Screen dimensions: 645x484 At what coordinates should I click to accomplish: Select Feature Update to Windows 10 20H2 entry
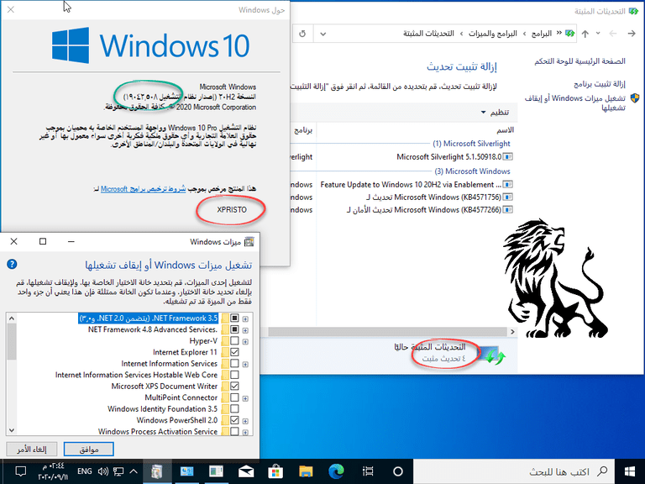coord(417,184)
